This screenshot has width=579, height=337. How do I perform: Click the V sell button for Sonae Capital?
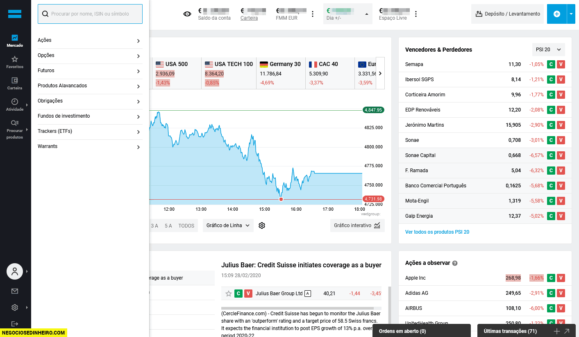[x=561, y=155]
